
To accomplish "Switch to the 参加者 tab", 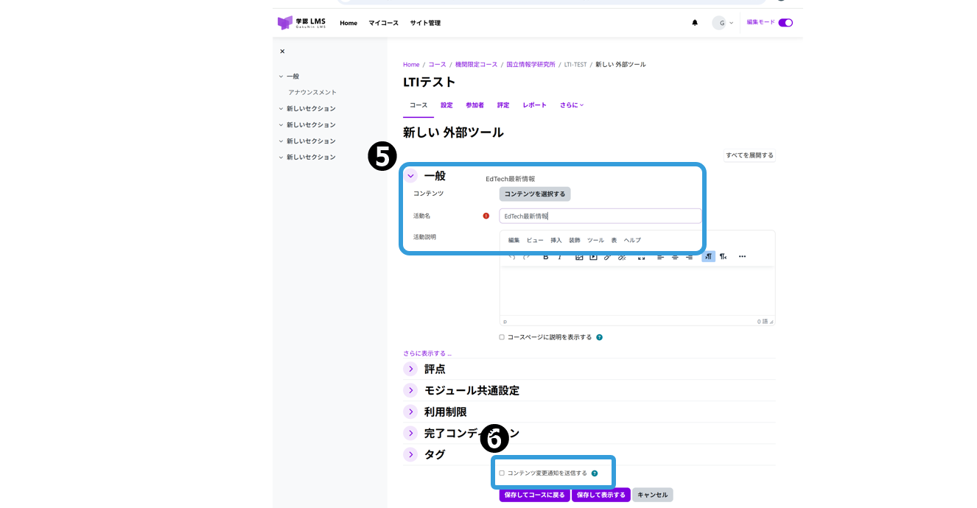I will click(475, 105).
